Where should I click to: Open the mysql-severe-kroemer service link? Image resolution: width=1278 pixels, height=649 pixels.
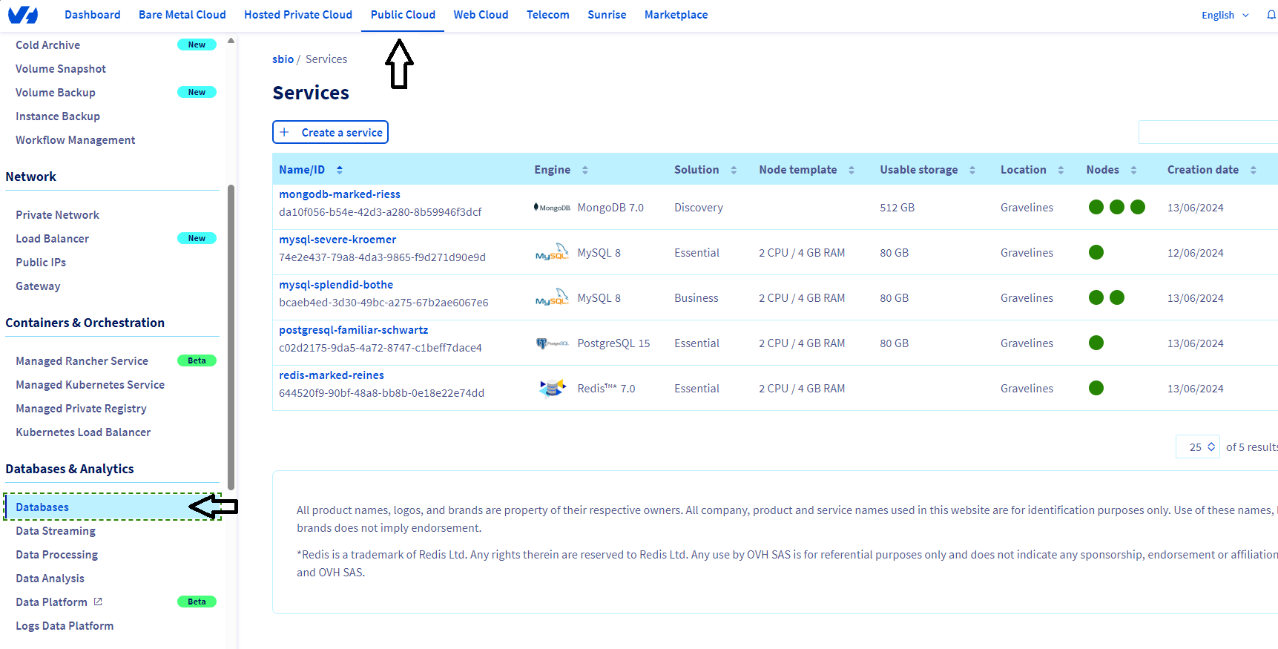point(337,240)
